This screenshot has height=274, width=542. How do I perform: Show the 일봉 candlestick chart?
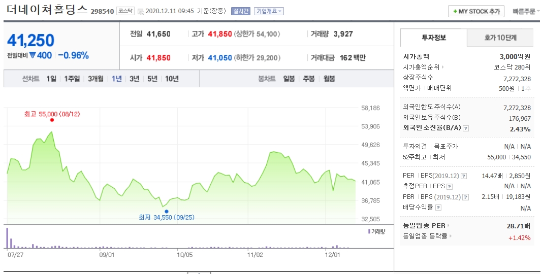tap(289, 79)
